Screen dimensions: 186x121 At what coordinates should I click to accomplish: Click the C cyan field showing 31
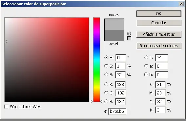coord(160,85)
